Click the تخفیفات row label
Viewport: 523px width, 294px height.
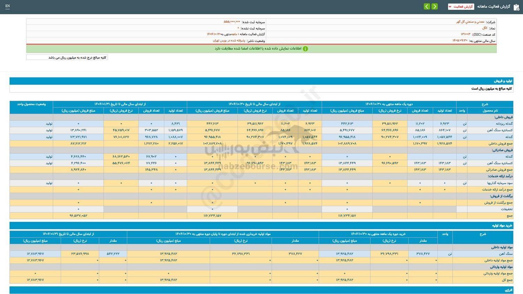pos(507,209)
